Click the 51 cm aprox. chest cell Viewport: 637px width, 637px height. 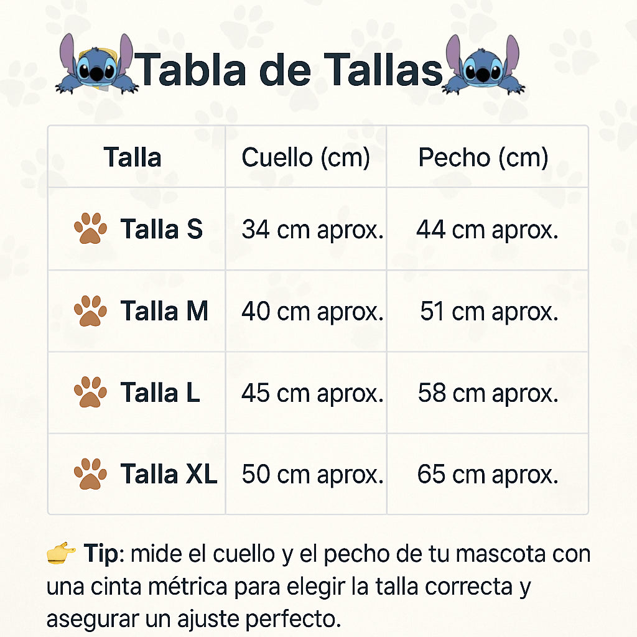489,311
